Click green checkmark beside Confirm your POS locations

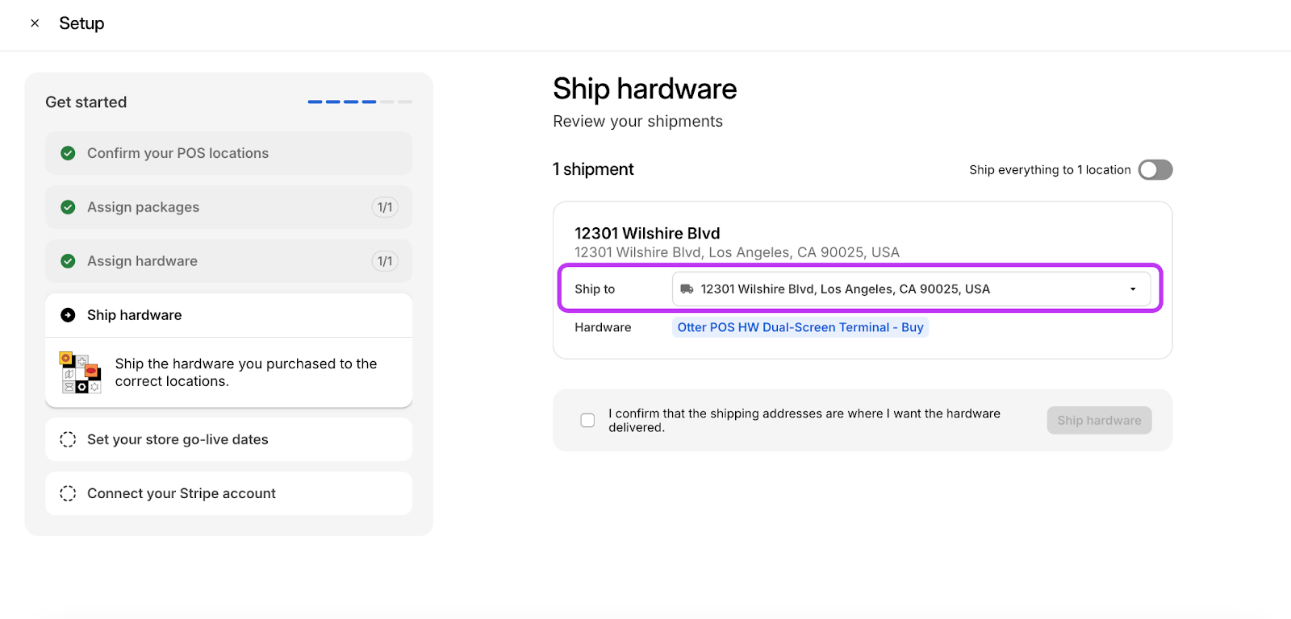69,153
